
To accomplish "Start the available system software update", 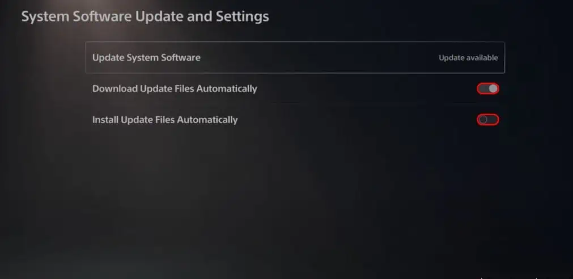I will (x=295, y=57).
